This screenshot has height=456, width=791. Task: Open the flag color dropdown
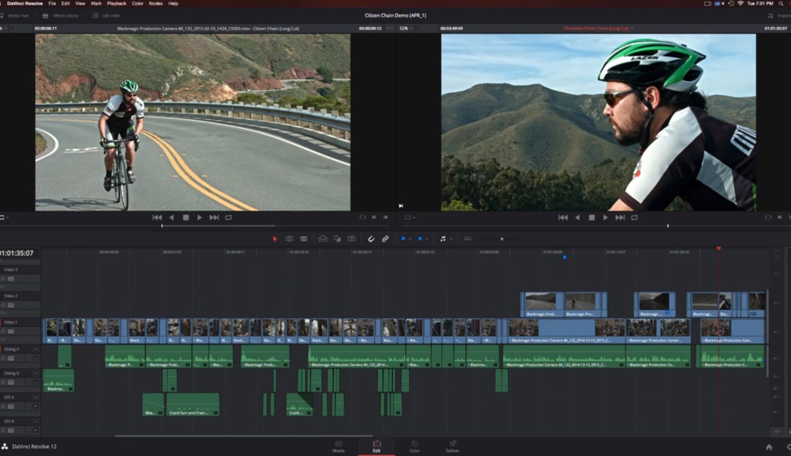(411, 238)
